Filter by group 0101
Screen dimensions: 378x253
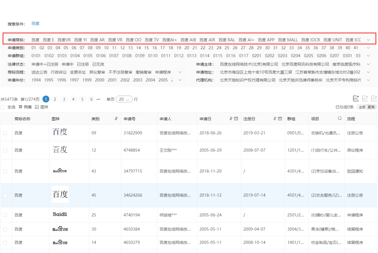tap(36, 56)
